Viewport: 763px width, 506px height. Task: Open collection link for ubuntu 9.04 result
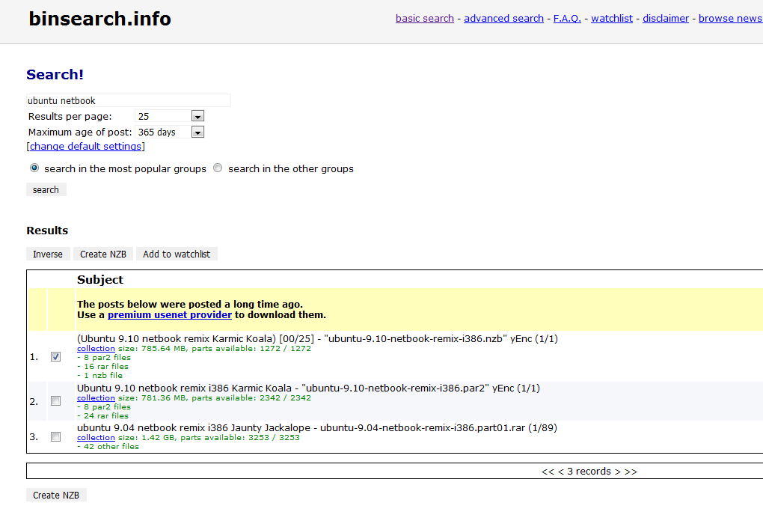coord(96,437)
